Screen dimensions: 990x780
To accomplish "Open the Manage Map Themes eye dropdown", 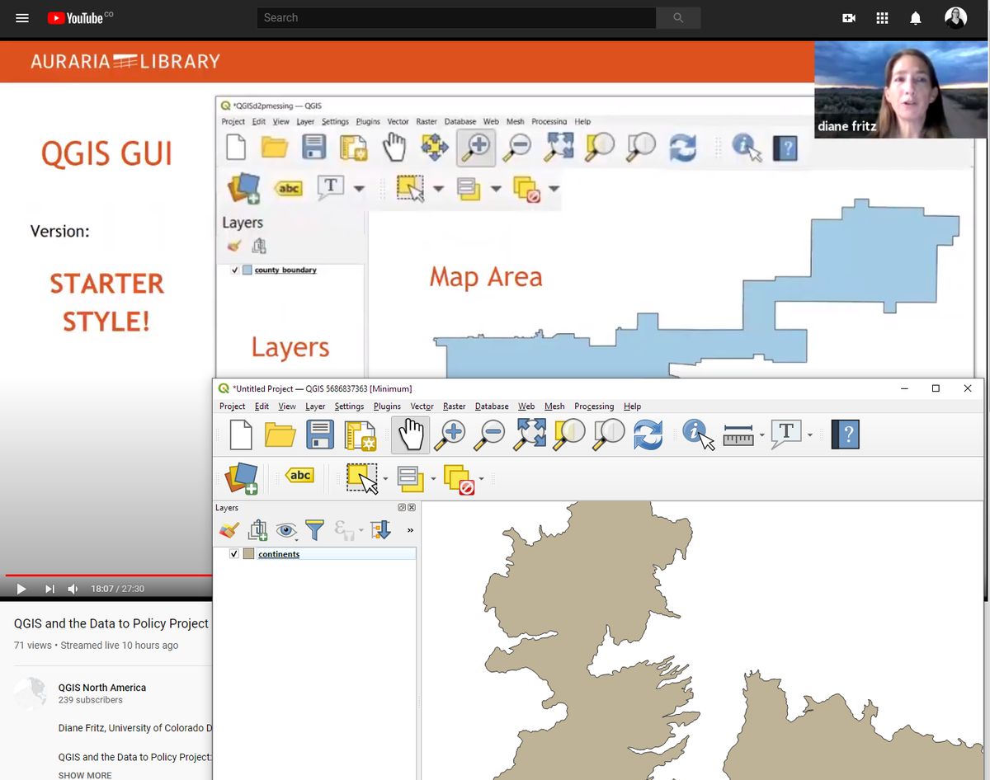I will click(x=286, y=530).
